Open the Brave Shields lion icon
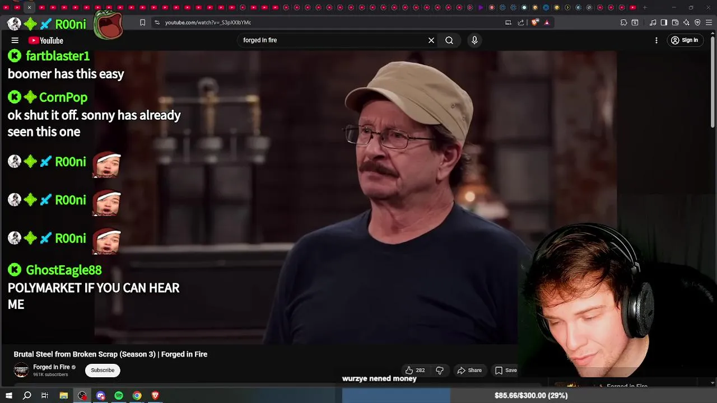 tap(535, 22)
